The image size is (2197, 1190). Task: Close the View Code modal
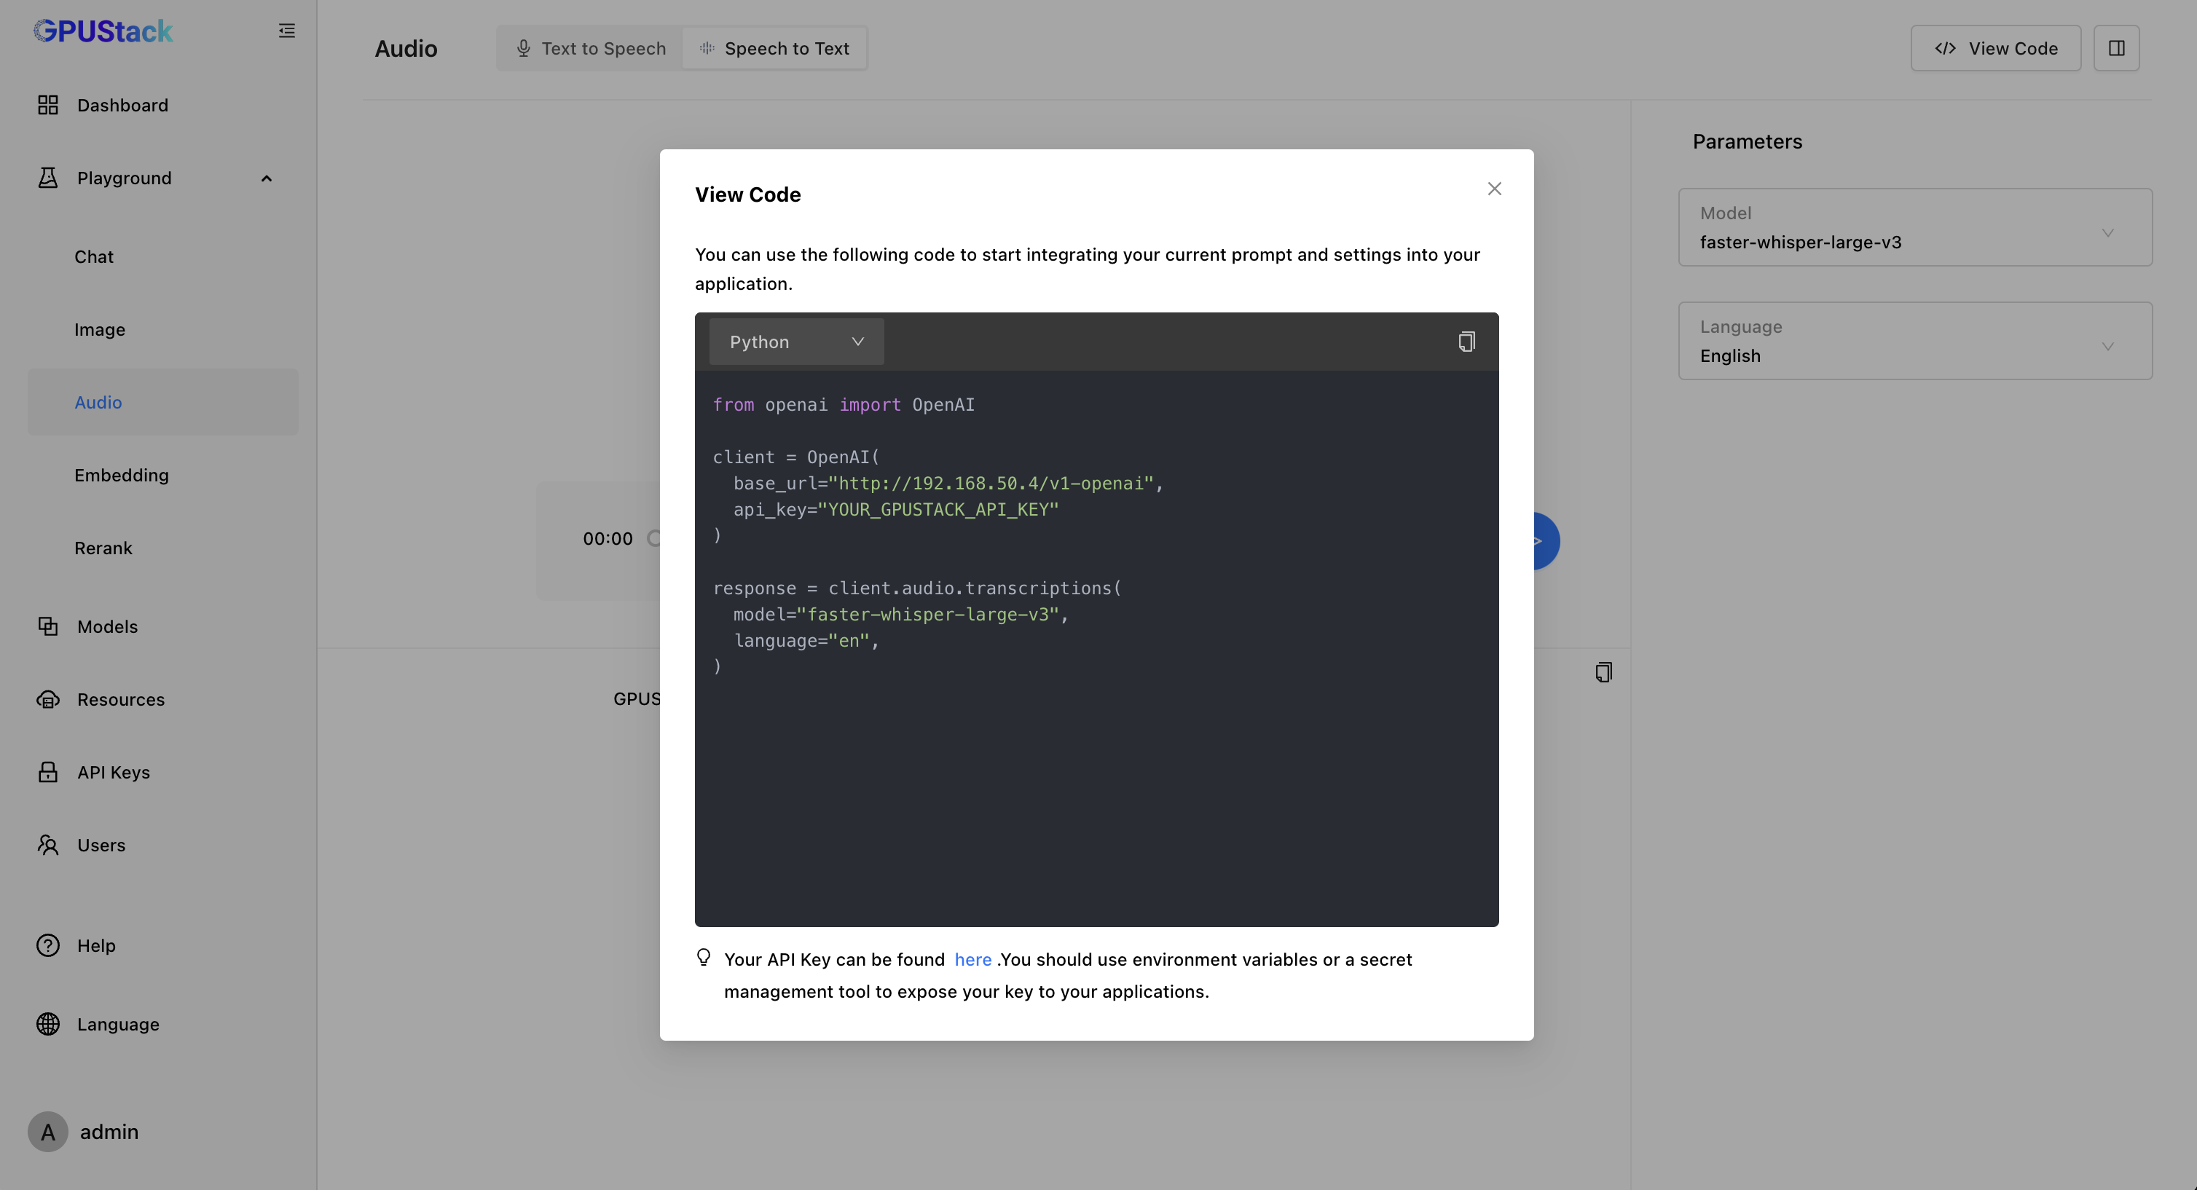(x=1495, y=189)
